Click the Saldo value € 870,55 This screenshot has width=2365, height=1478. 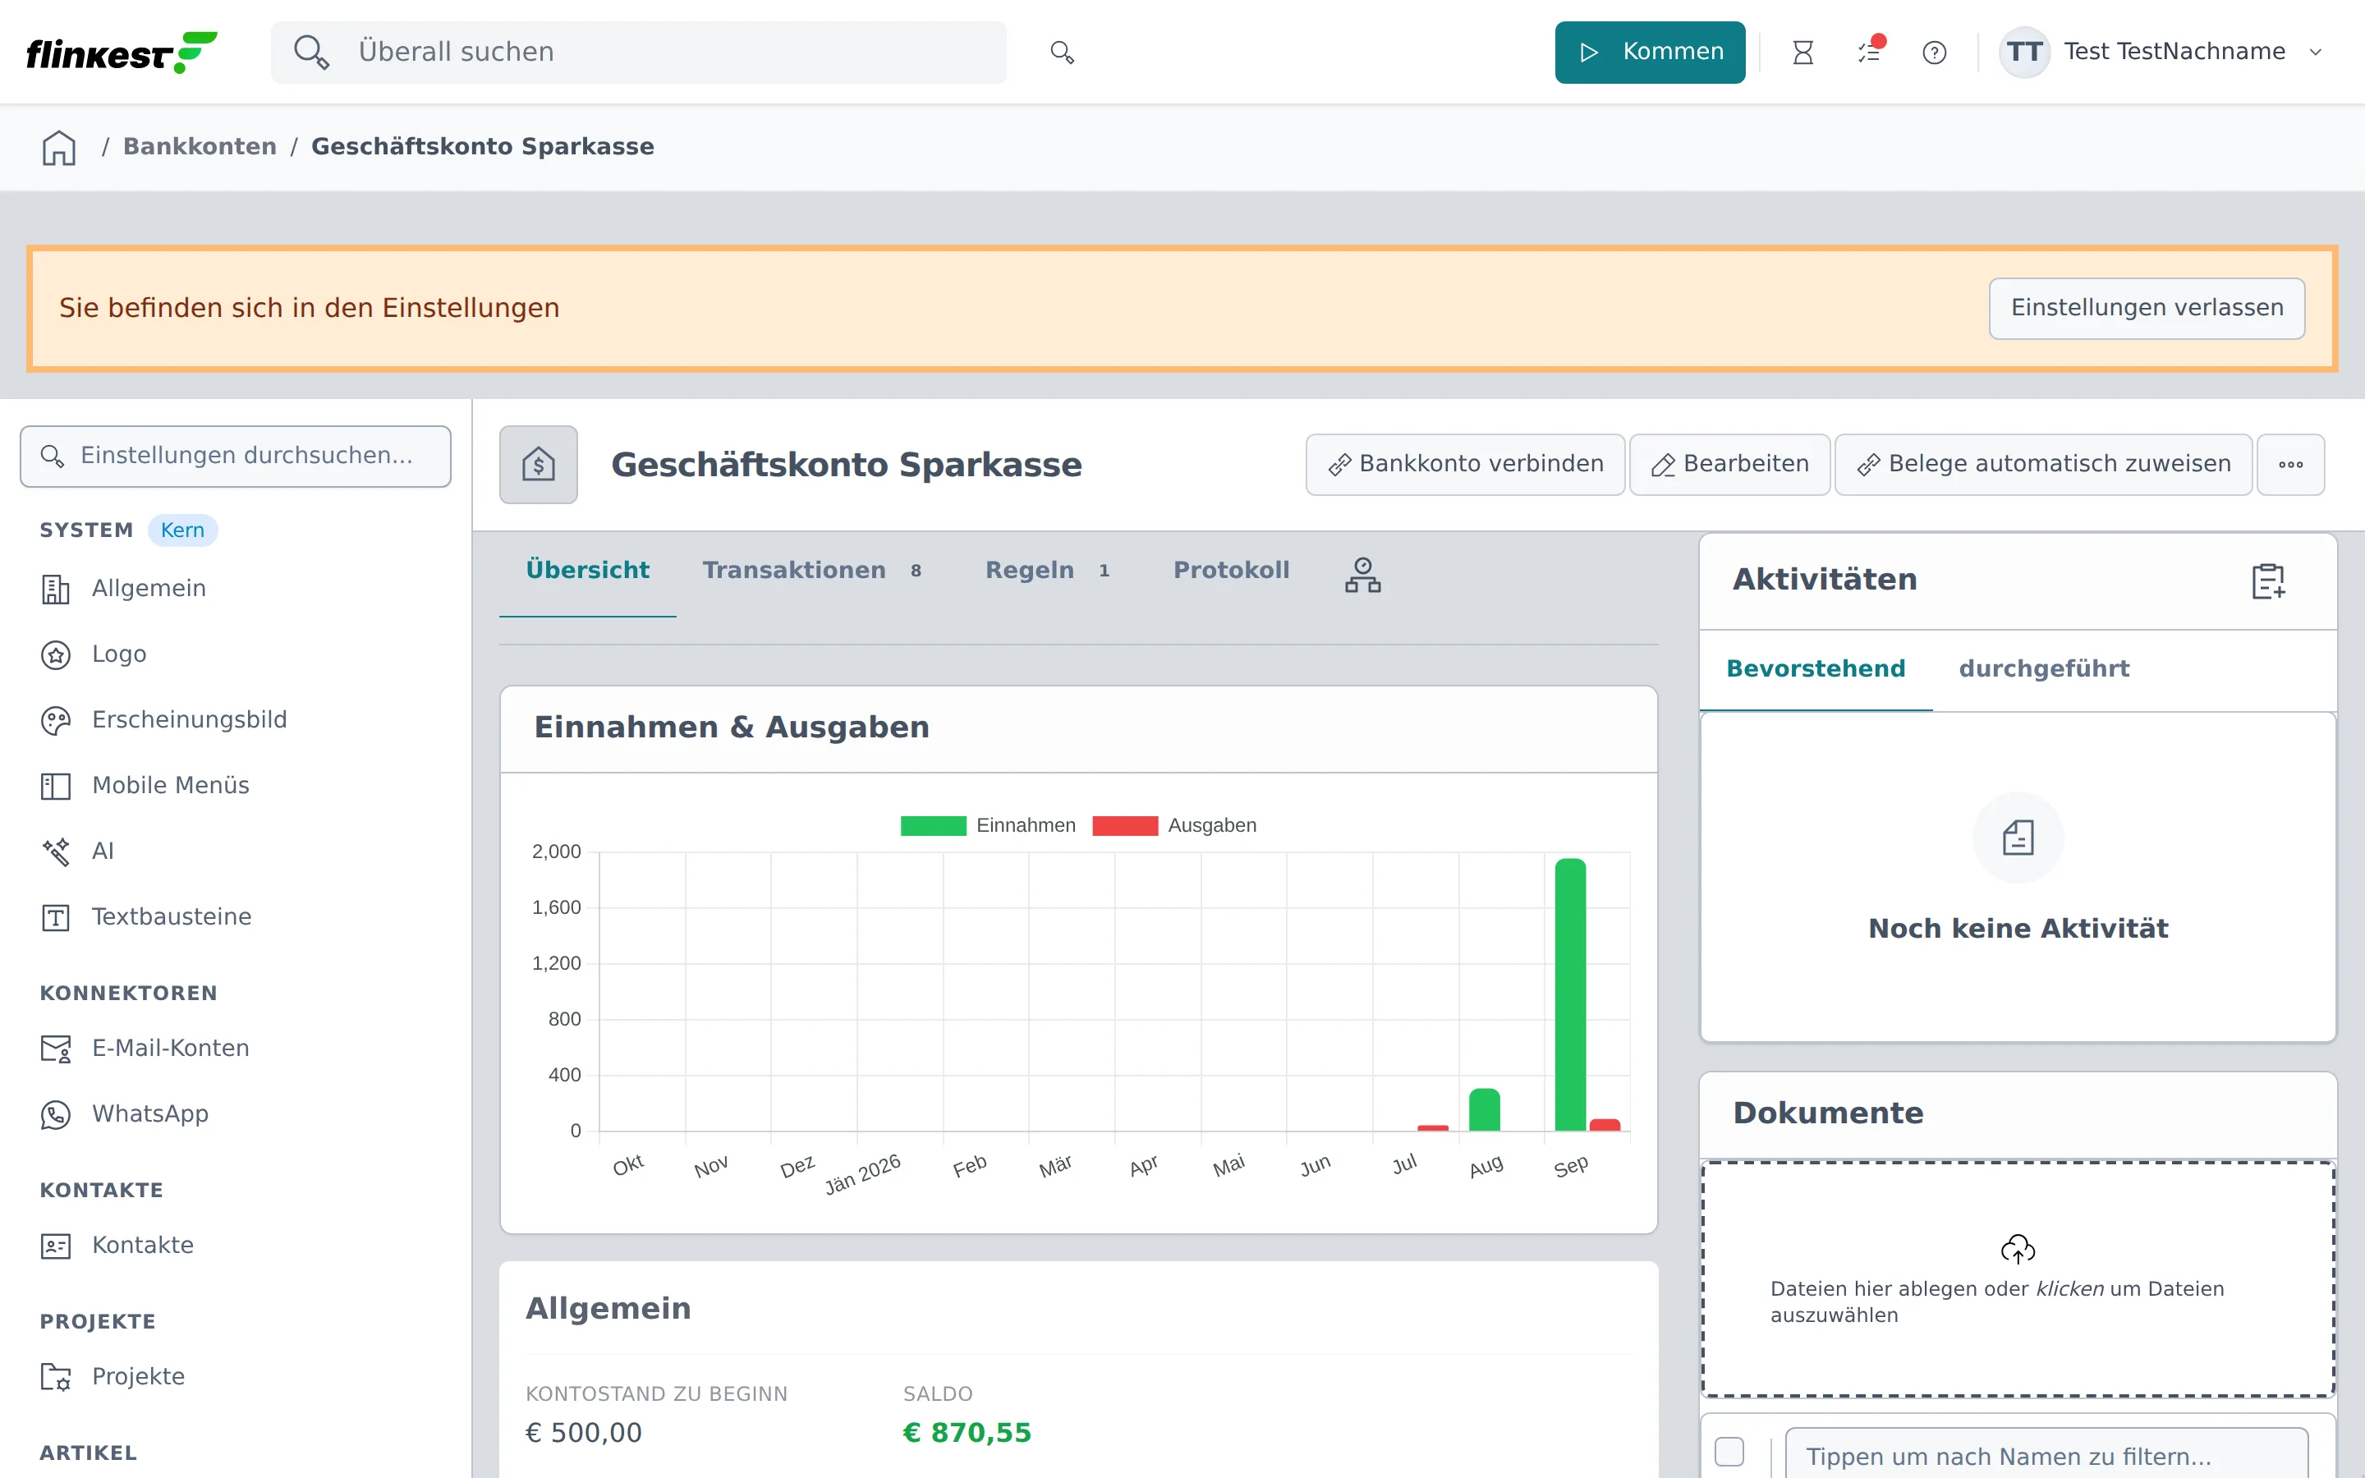click(x=967, y=1433)
